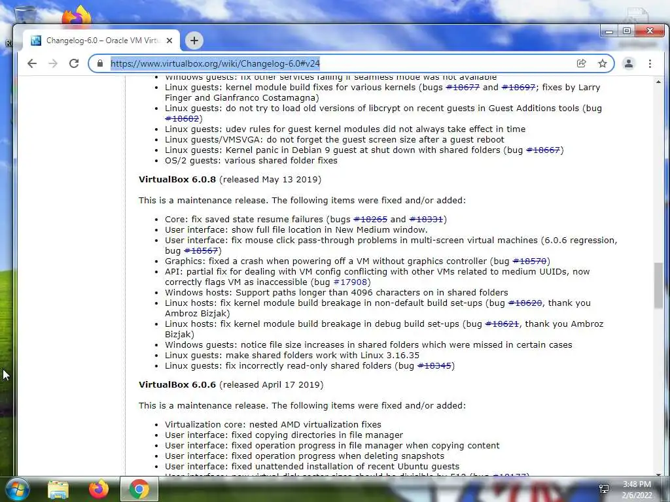Click the VirtualBox favicon on the tab
The height and width of the screenshot is (502, 670).
click(x=36, y=41)
